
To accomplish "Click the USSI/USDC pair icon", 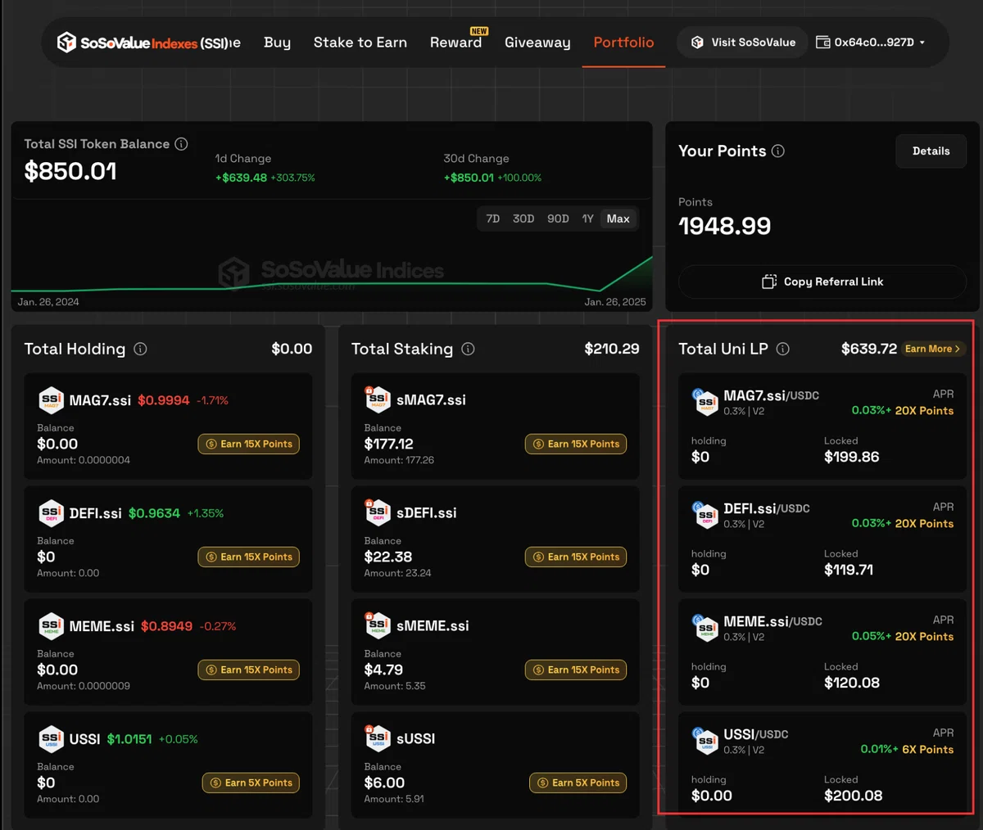I will 705,741.
